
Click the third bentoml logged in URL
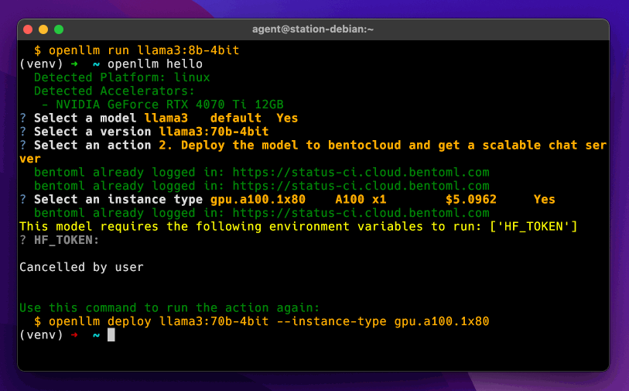point(361,213)
